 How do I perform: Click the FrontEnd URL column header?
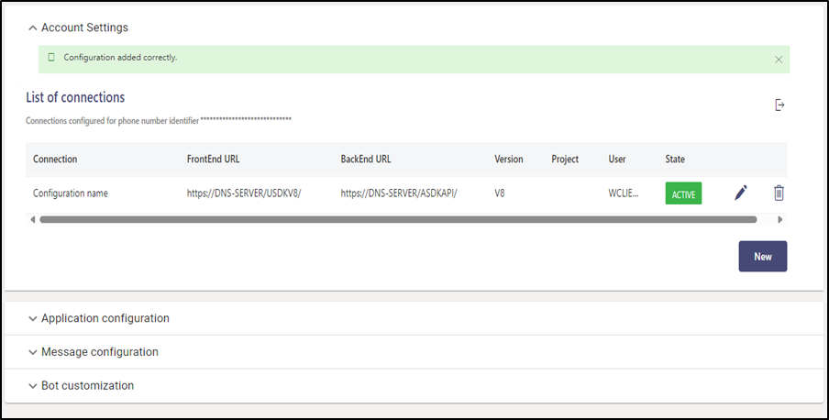(213, 160)
